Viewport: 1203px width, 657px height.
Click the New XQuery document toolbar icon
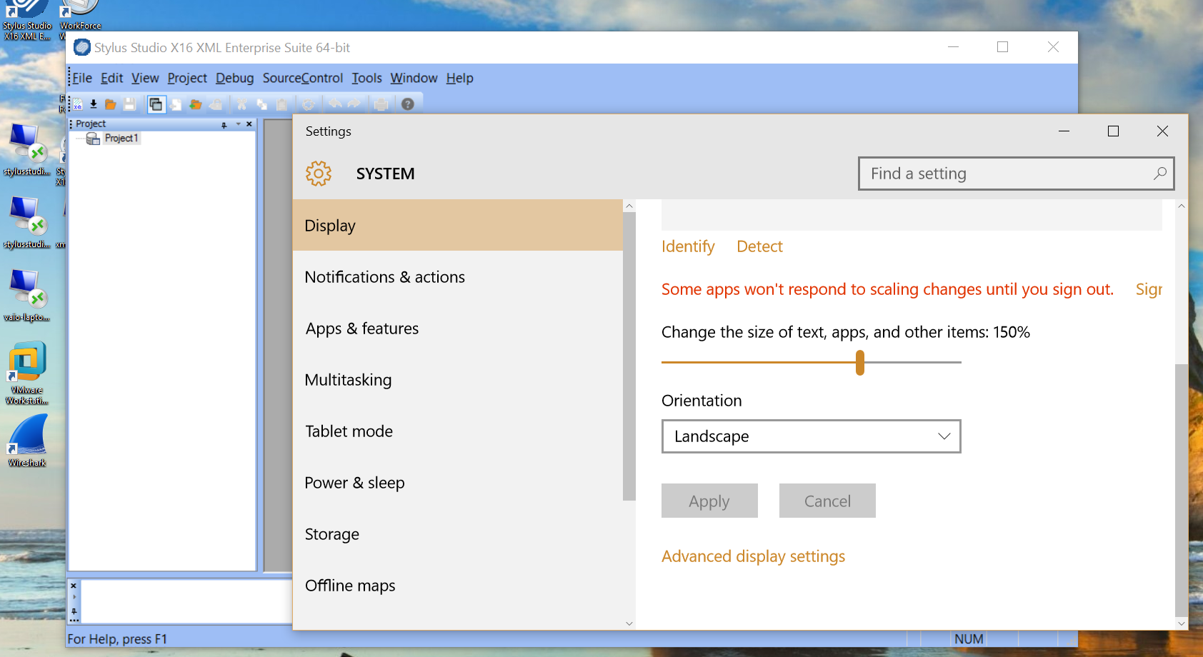[x=78, y=105]
